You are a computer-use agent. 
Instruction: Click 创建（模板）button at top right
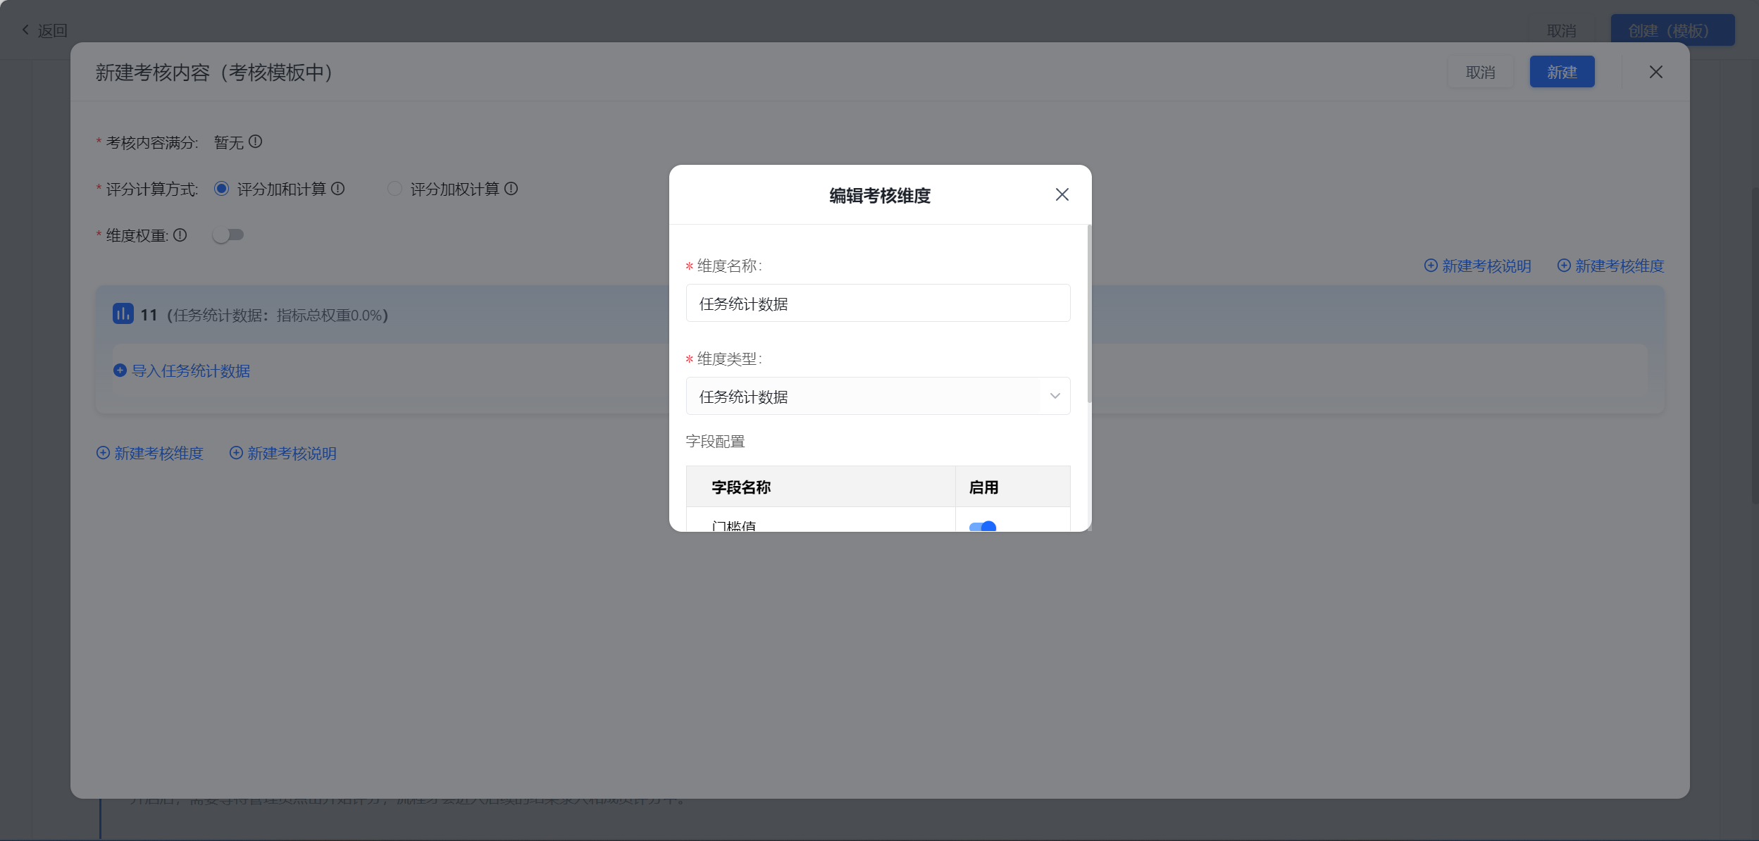[x=1672, y=30]
